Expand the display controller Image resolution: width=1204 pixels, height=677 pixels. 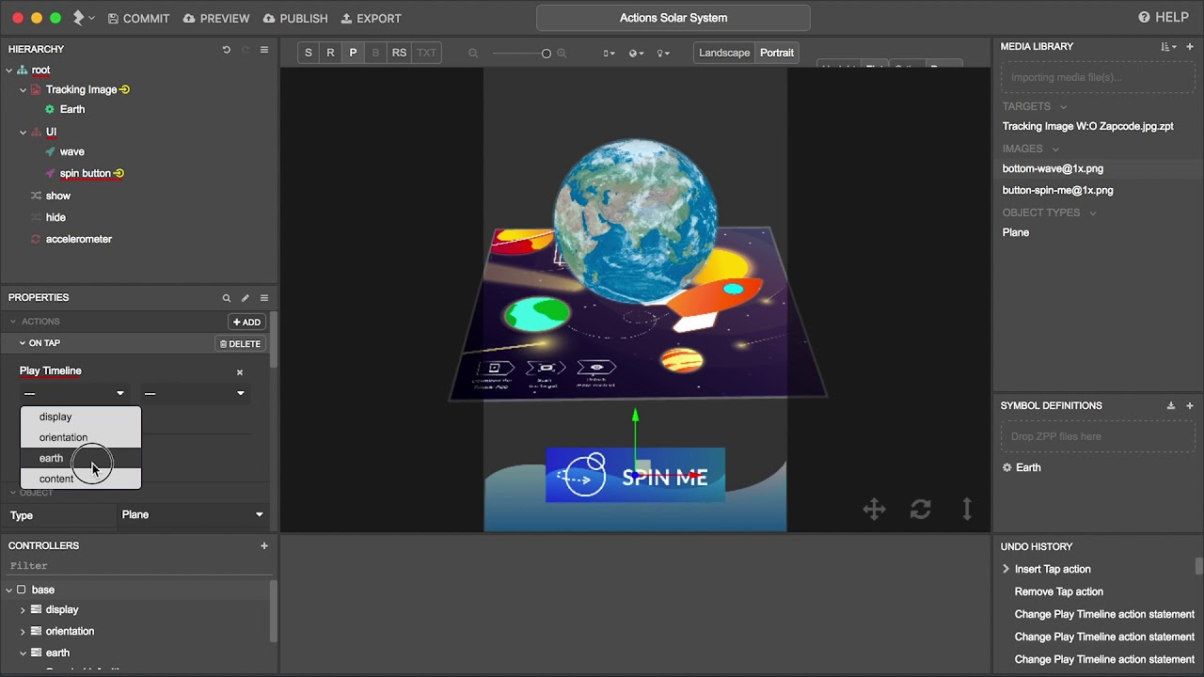(24, 610)
